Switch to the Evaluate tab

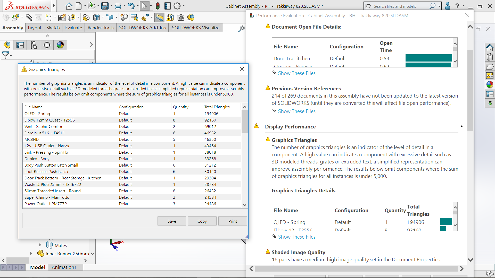coord(73,28)
